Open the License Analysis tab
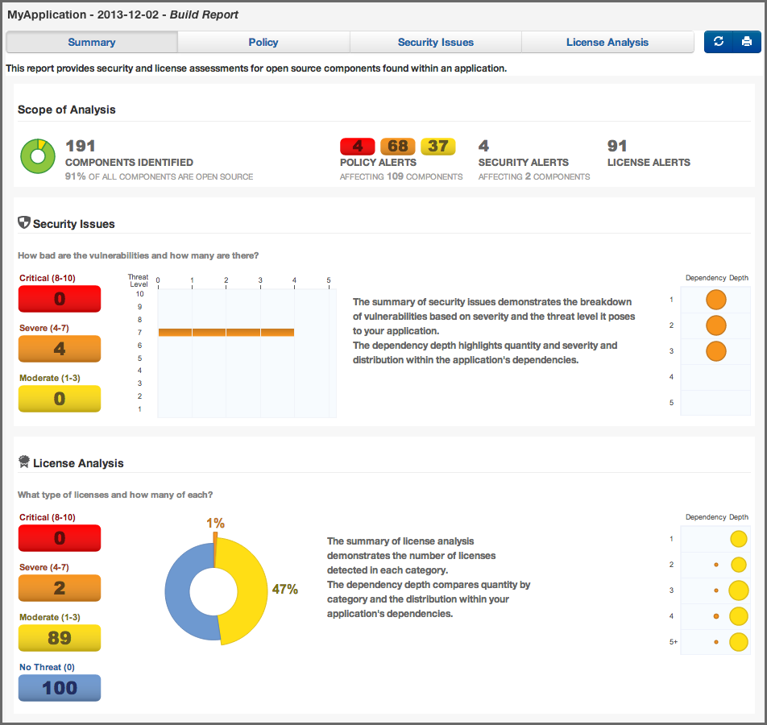The height and width of the screenshot is (725, 767). [607, 42]
